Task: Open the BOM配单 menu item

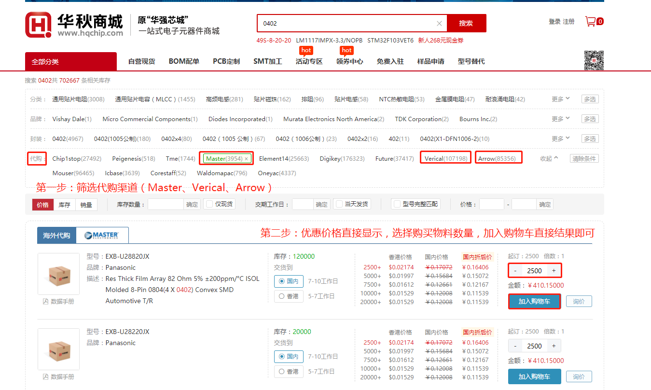Action: click(x=184, y=61)
